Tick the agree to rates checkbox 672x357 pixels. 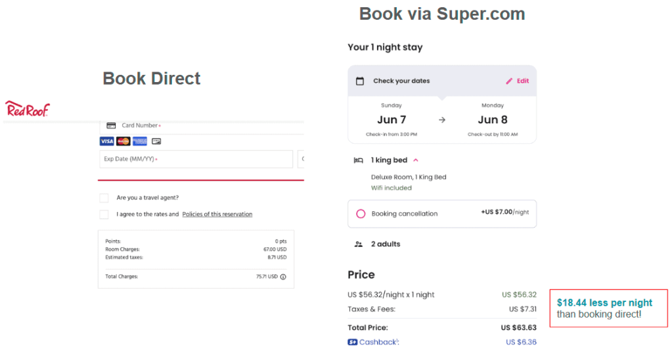[x=104, y=215]
